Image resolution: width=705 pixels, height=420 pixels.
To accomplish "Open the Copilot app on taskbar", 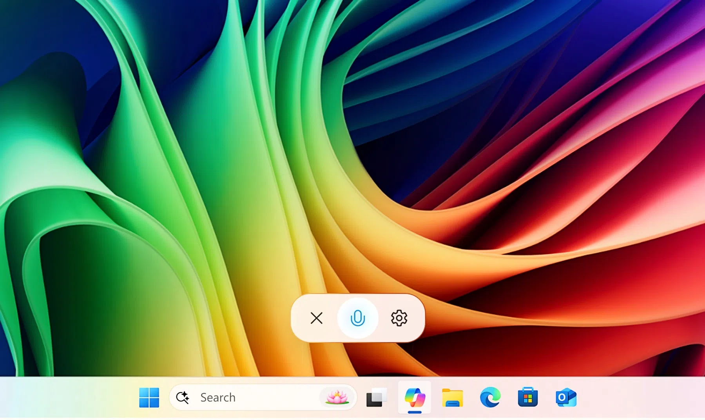I will (x=415, y=397).
